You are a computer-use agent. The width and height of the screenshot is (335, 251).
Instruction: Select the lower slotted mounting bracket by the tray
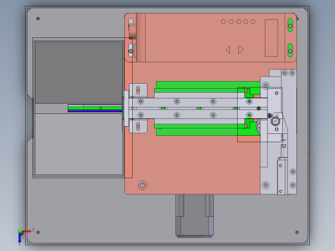tap(138, 126)
